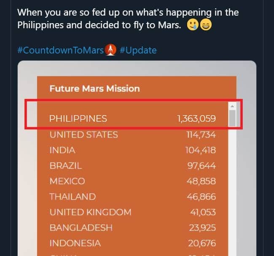
Task: Select the BRAZIL row
Action: click(133, 165)
